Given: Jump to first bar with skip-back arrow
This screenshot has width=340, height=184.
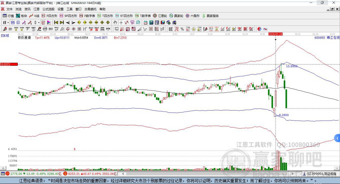Looking at the screenshot, I should (x=56, y=23).
